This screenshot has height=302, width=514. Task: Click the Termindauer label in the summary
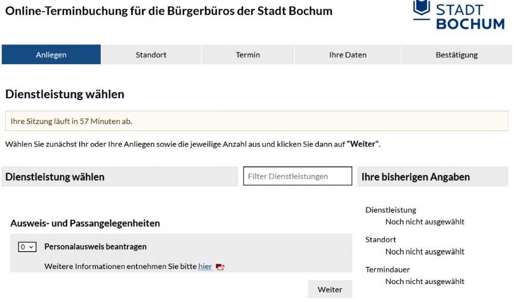coord(388,270)
